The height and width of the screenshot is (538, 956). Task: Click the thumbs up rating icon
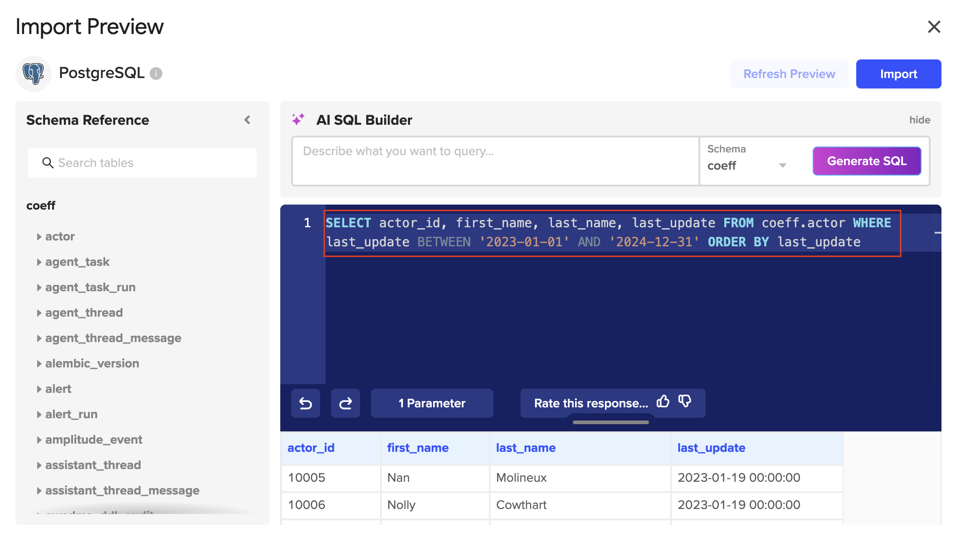pyautogui.click(x=663, y=401)
